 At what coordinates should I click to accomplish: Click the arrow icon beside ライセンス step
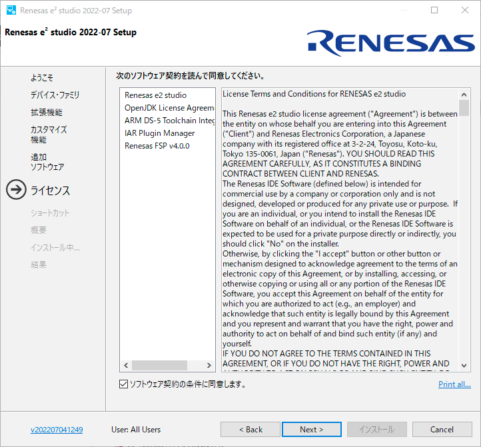pos(16,191)
